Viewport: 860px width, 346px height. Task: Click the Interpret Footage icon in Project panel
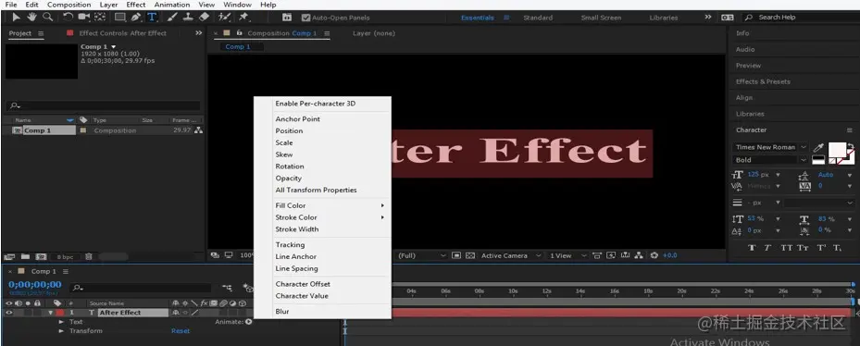pyautogui.click(x=8, y=256)
